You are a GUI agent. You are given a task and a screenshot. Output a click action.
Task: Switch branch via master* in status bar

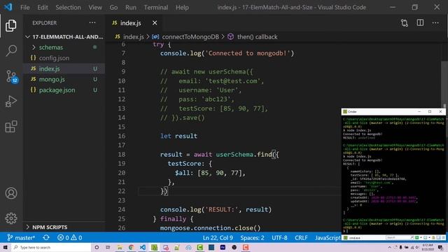(21, 237)
